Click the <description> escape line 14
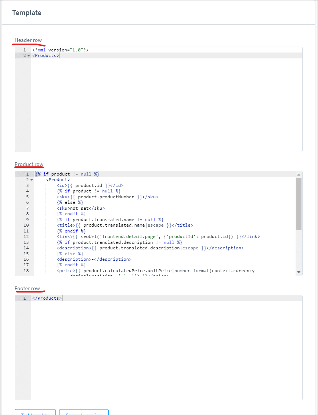 [150, 248]
